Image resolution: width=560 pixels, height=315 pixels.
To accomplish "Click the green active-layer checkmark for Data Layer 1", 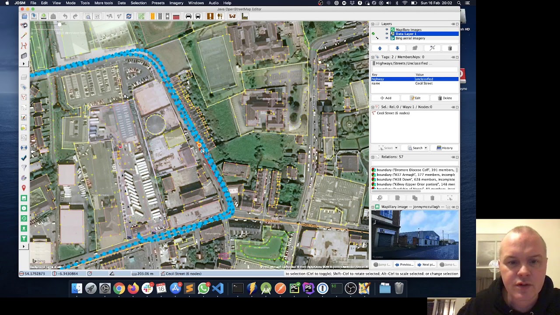I will click(373, 34).
